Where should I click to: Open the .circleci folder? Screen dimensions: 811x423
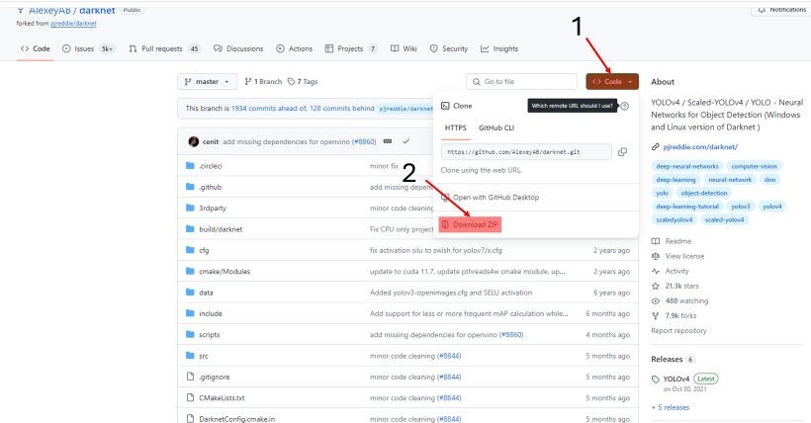[211, 166]
